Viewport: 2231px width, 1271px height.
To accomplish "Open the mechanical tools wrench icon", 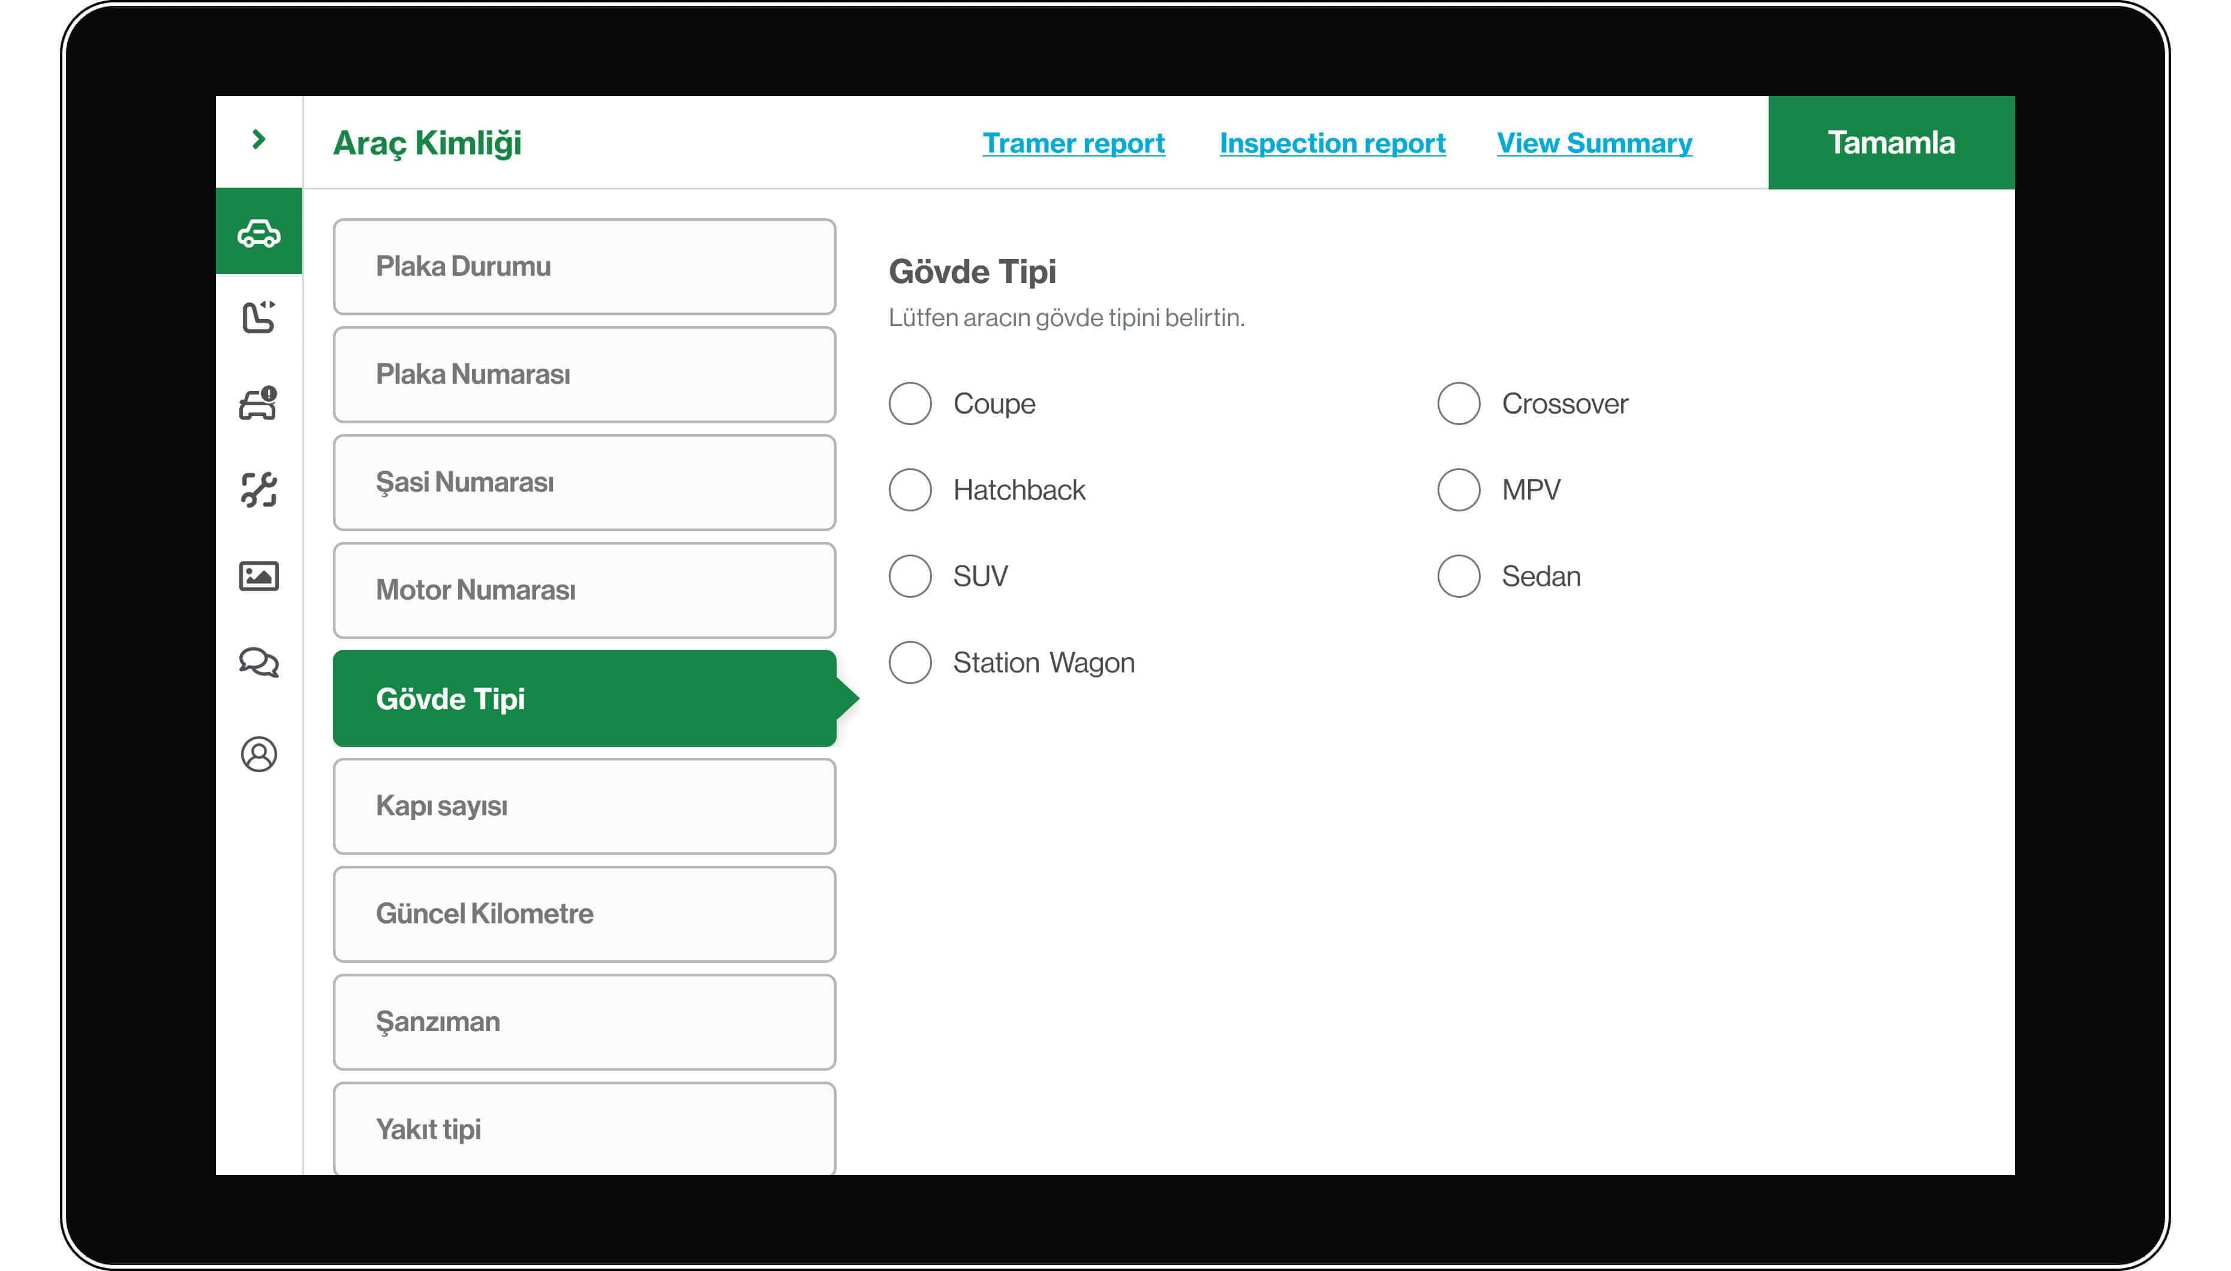I will (x=258, y=490).
